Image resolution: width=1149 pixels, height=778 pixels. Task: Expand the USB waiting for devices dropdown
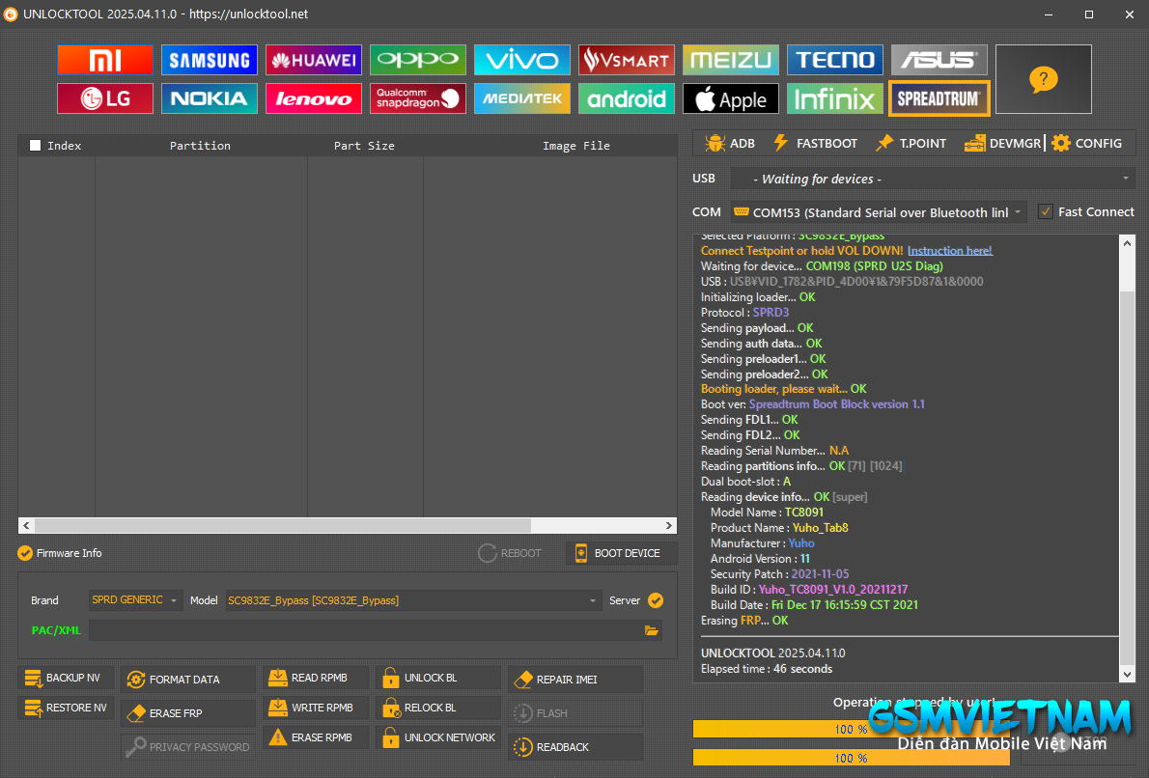coord(933,179)
